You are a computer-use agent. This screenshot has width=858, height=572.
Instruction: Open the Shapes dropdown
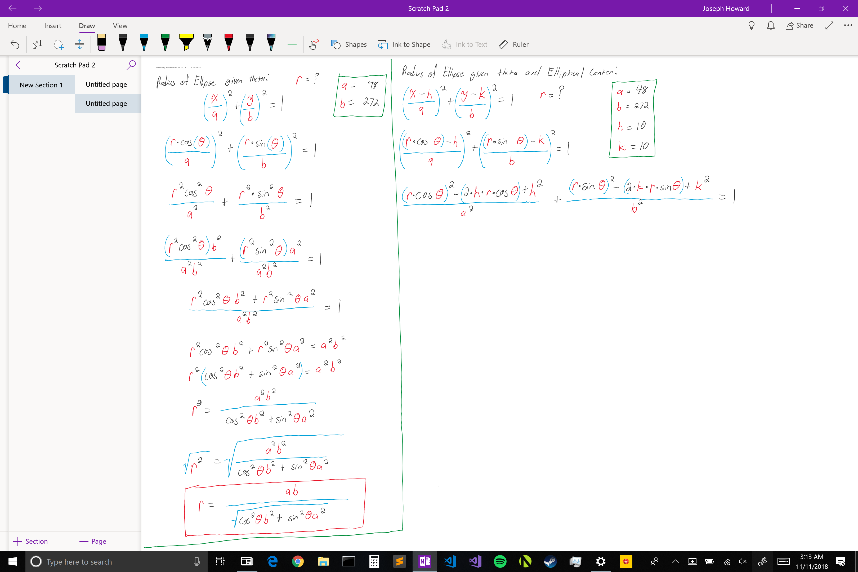tap(349, 44)
